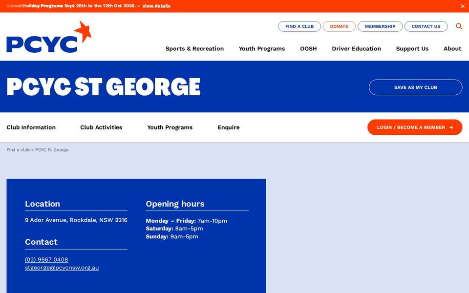Screen dimensions: 469x293
Task: Open the stgeorge@pcycnsw.org.au email link
Action: (62, 268)
